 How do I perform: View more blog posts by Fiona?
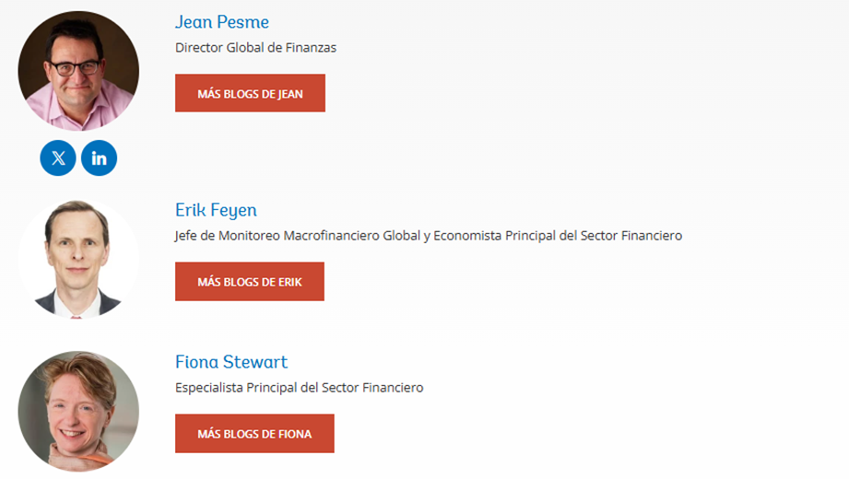click(254, 433)
